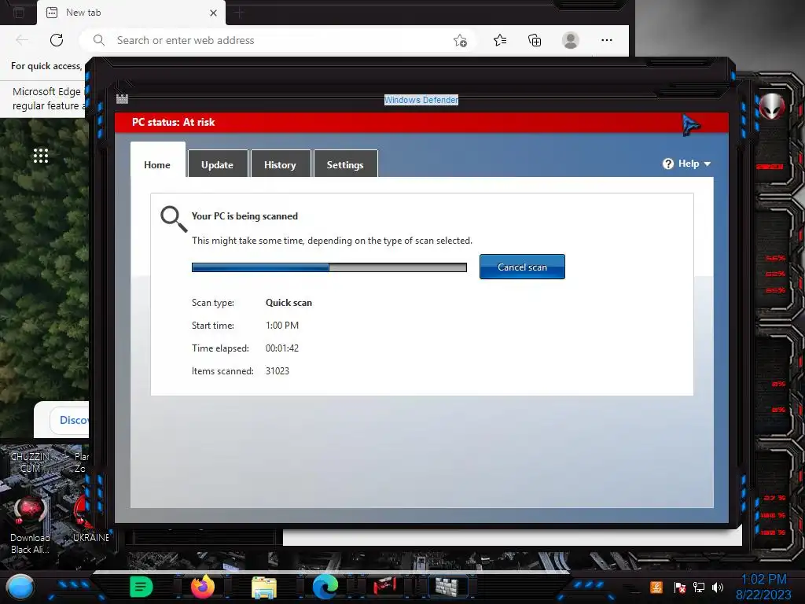Open the Edge profile avatar

(x=571, y=40)
